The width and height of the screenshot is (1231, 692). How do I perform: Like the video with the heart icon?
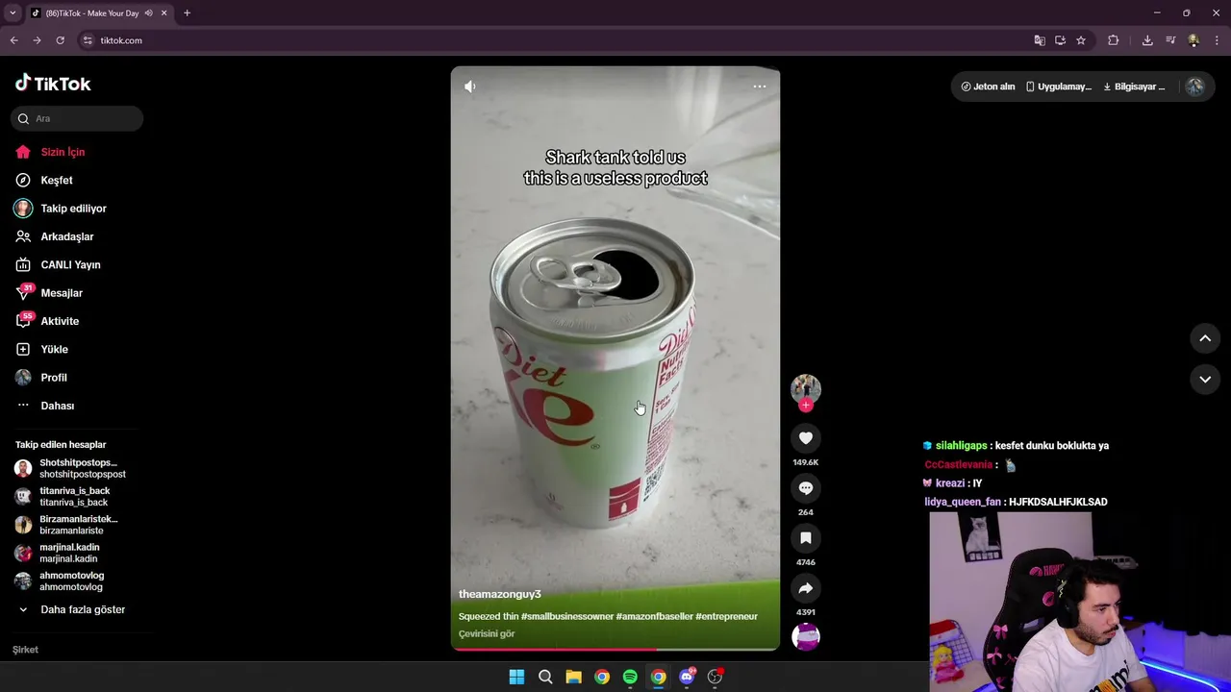coord(806,438)
